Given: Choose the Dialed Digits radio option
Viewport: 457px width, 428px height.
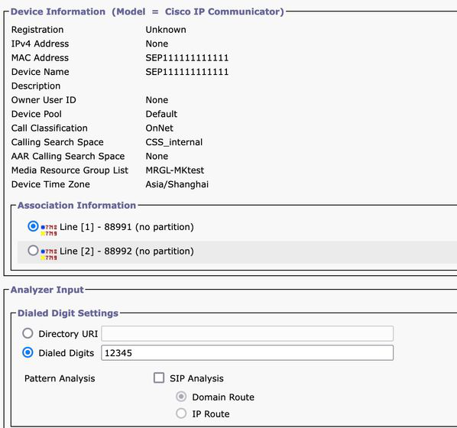Looking at the screenshot, I should 28,352.
